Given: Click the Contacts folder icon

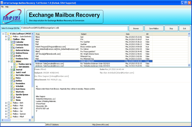Looking at the screenshot, I should (14, 48).
